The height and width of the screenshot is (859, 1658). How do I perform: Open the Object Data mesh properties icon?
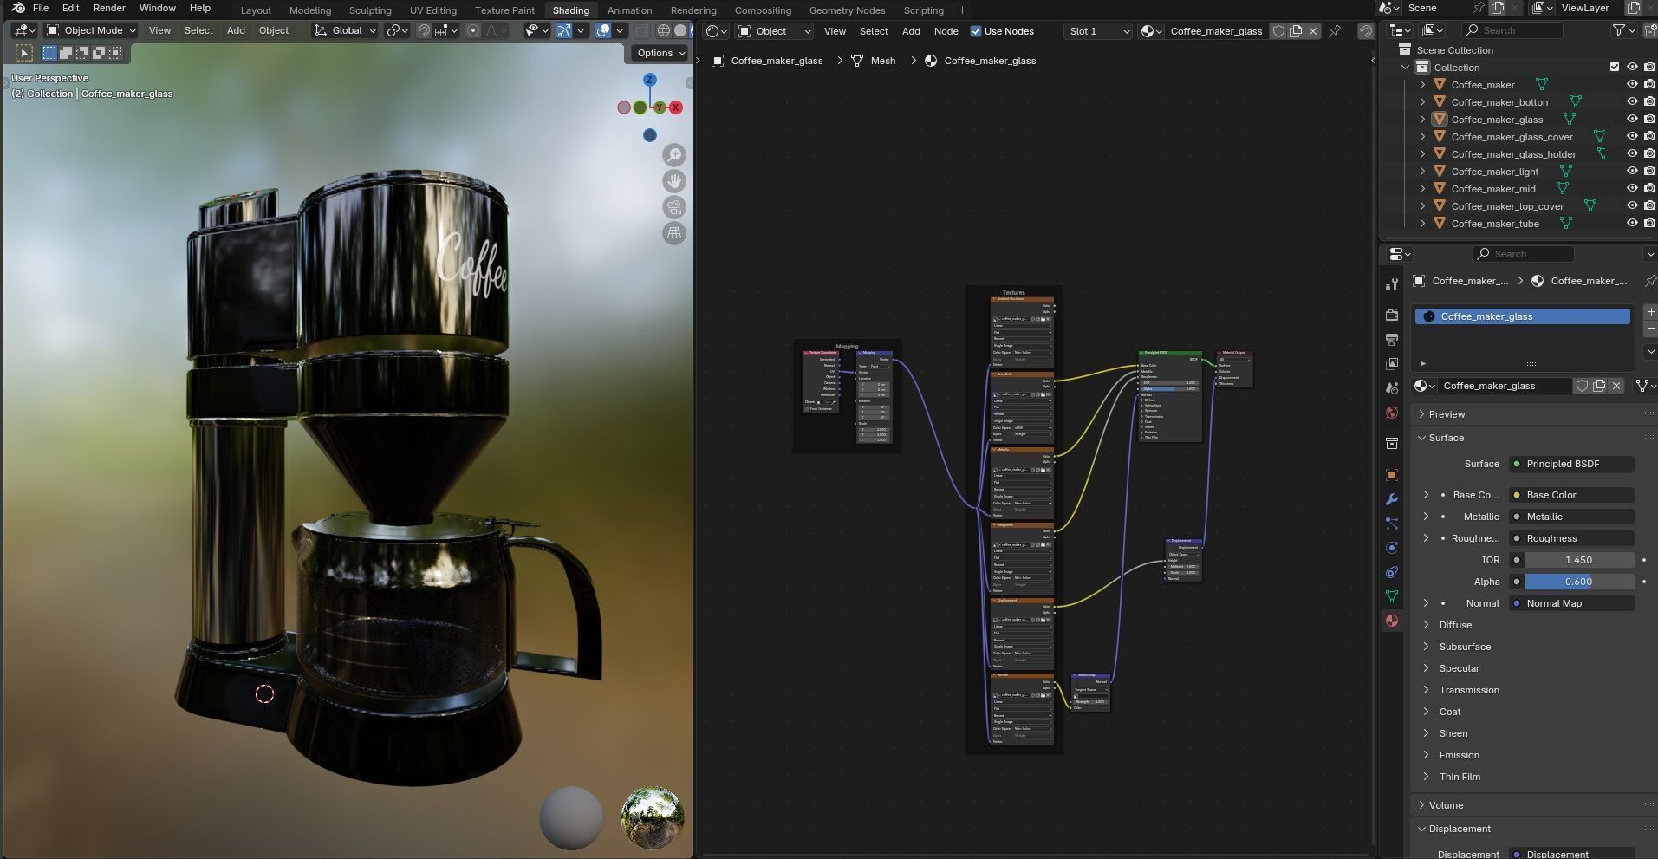coord(1392,596)
